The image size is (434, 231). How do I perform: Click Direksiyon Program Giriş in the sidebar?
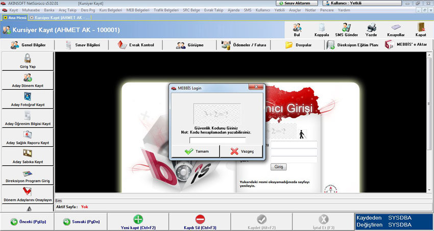coord(28,175)
